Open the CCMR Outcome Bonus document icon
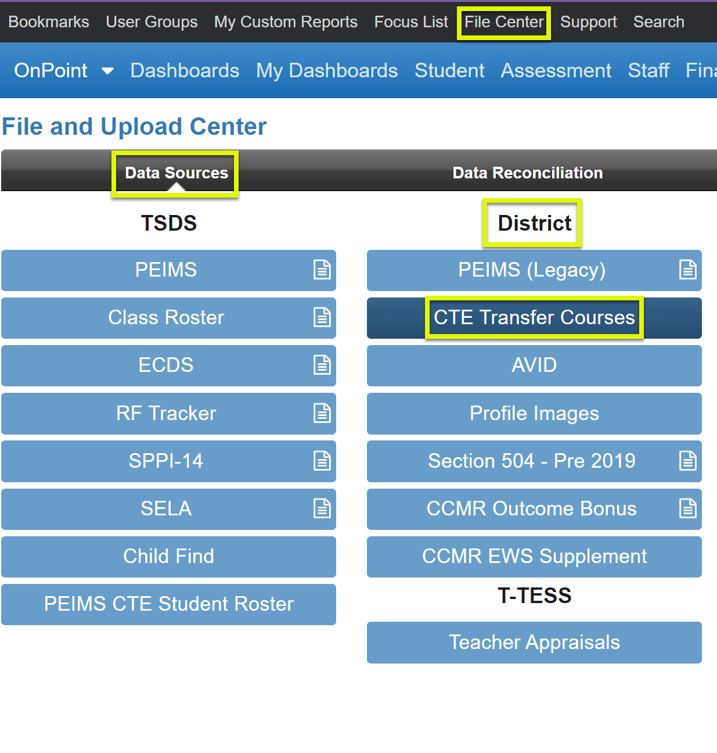The height and width of the screenshot is (753, 717). [x=688, y=508]
